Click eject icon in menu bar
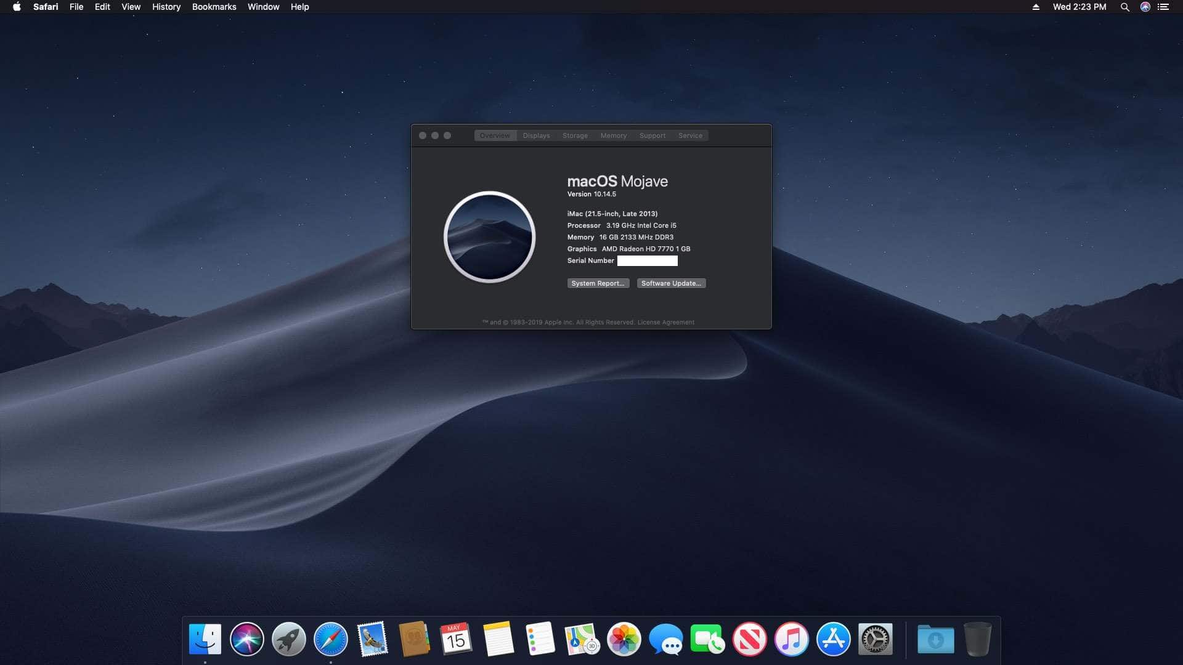1183x665 pixels. [1036, 7]
